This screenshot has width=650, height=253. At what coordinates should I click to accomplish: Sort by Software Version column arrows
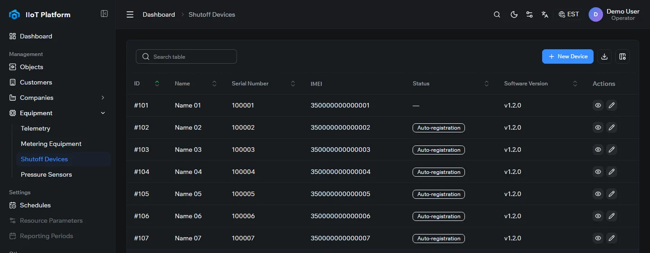tap(575, 84)
